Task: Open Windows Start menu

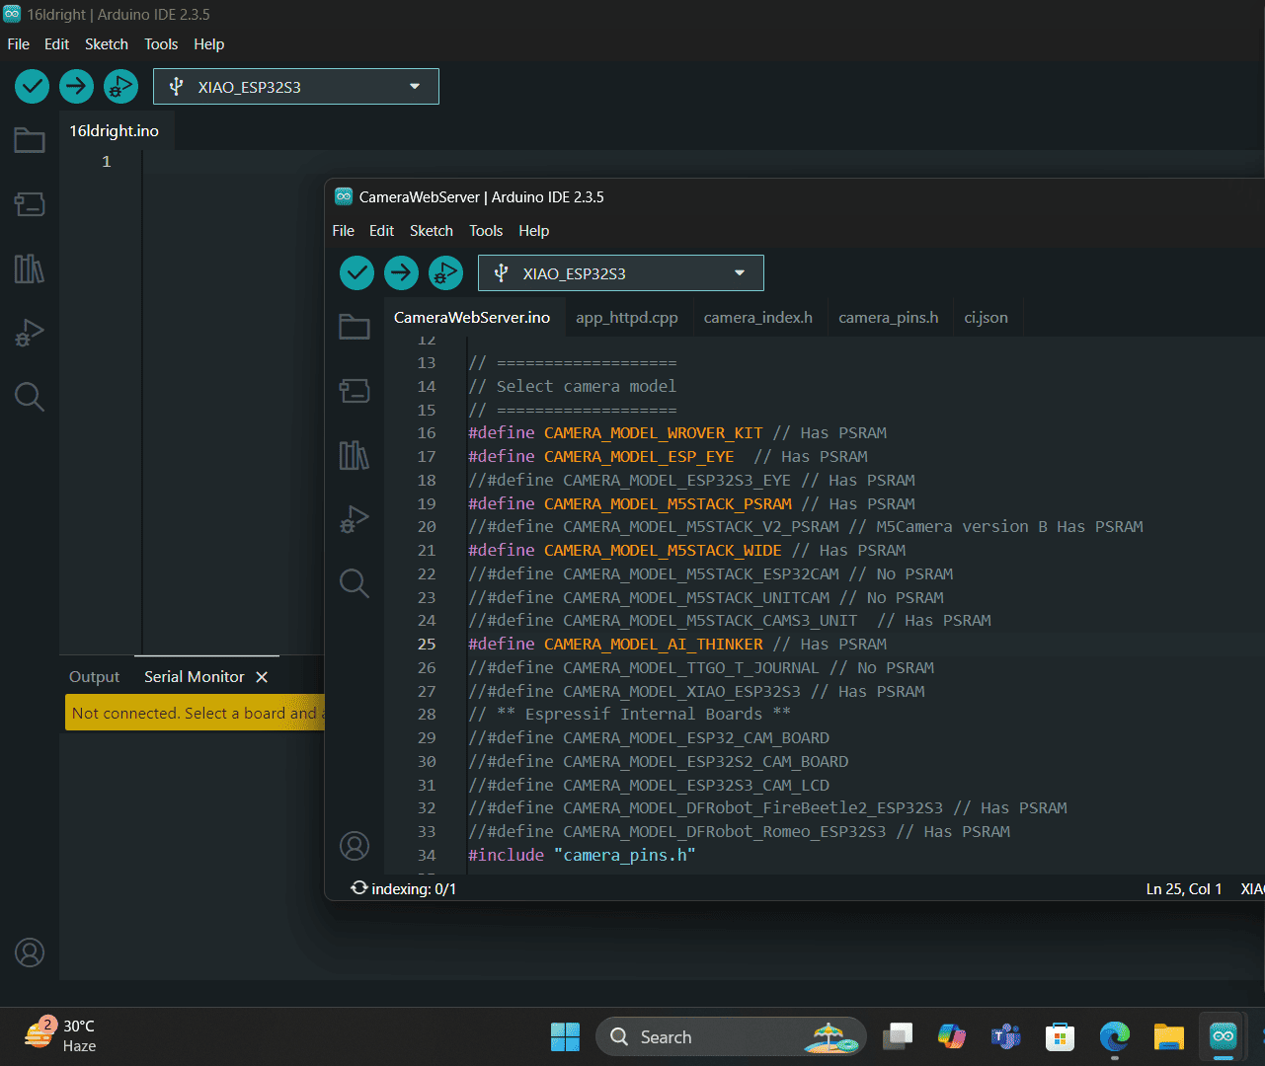Action: 566,1036
